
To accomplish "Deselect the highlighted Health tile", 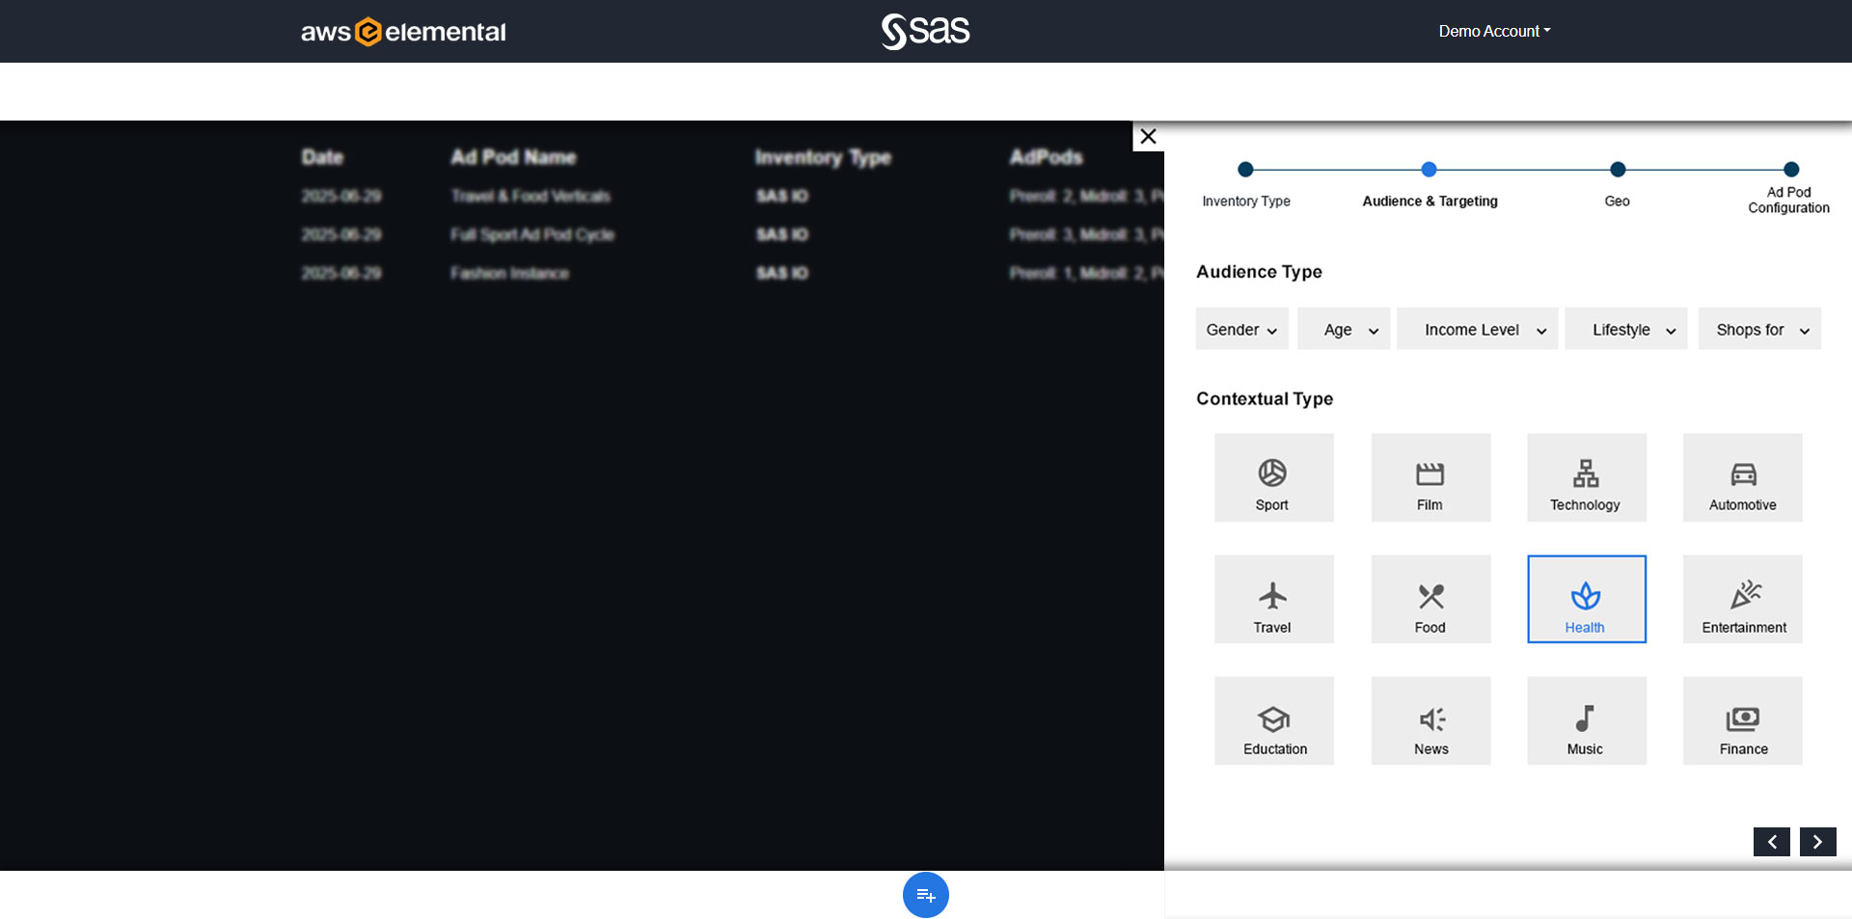I will pos(1586,600).
